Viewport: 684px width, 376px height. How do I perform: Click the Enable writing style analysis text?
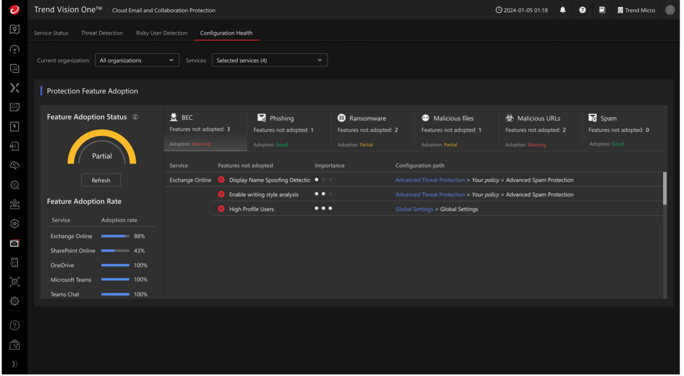264,194
